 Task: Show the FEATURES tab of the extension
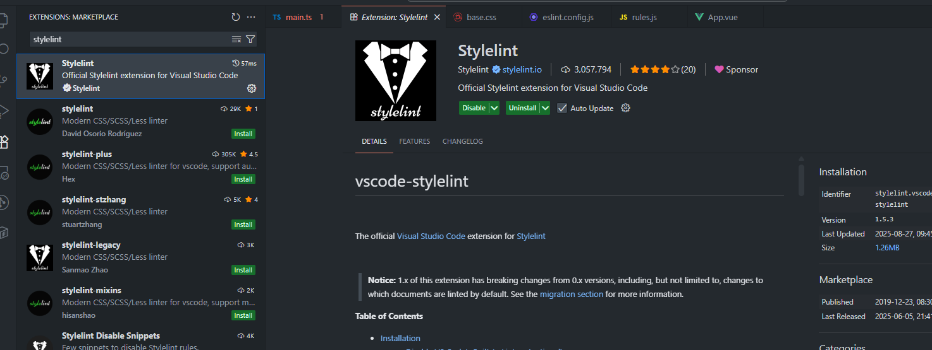point(415,141)
